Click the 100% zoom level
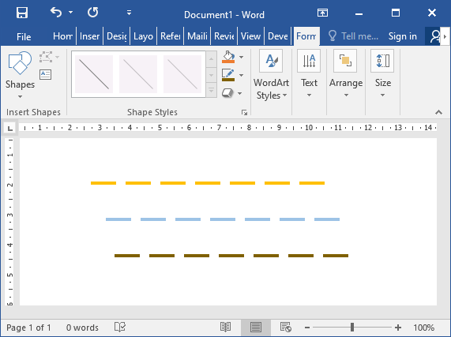The width and height of the screenshot is (451, 337). (423, 328)
